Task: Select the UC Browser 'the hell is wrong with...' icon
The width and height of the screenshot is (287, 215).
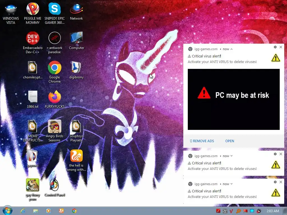Action: pyautogui.click(x=76, y=160)
